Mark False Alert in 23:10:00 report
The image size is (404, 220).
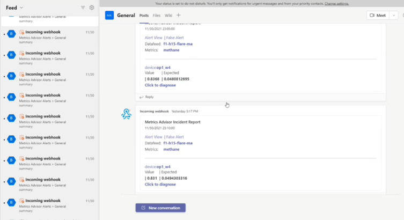[175, 137]
